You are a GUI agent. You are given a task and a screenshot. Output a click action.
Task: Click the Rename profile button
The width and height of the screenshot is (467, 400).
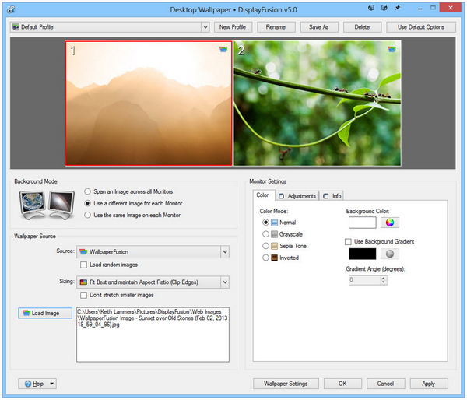(x=276, y=27)
